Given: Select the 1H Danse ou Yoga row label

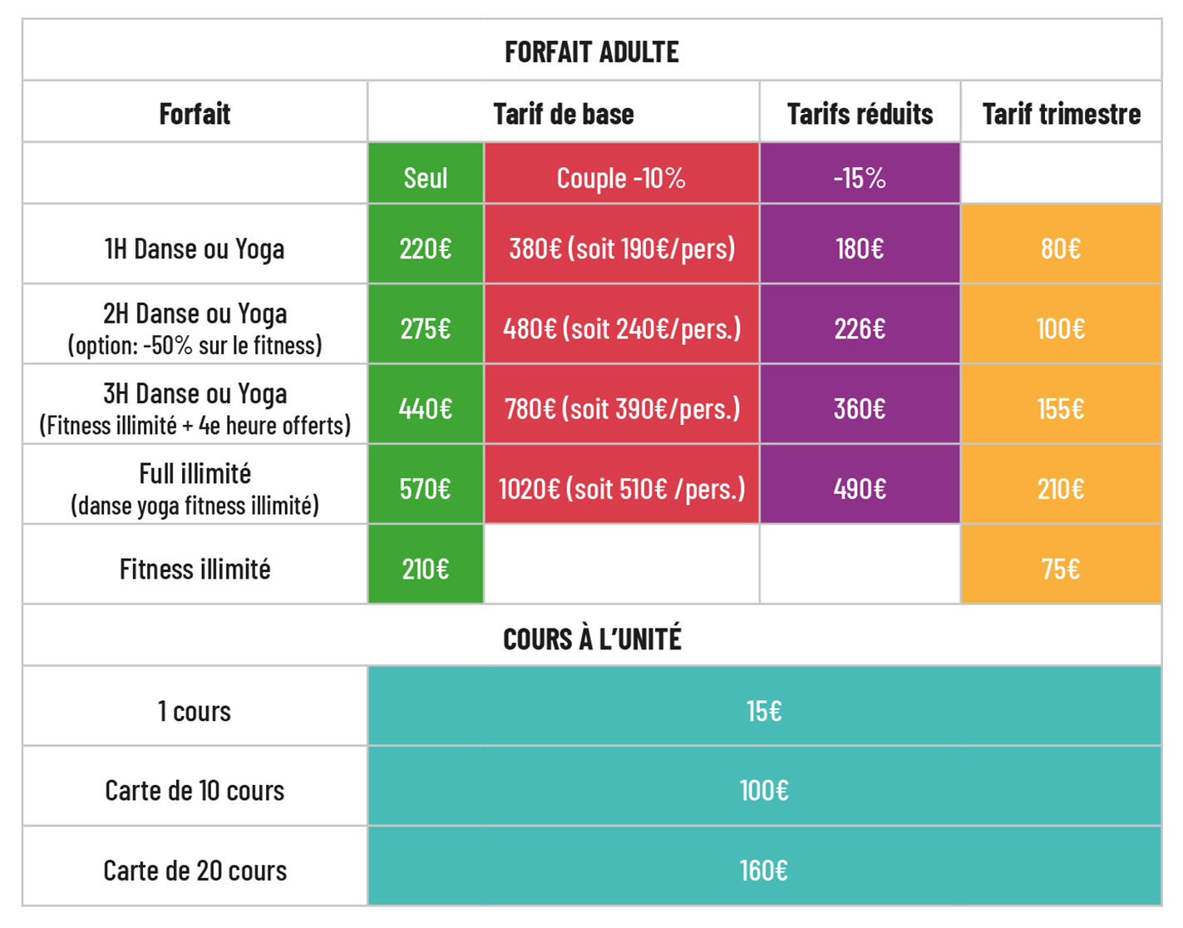Looking at the screenshot, I should 195,249.
